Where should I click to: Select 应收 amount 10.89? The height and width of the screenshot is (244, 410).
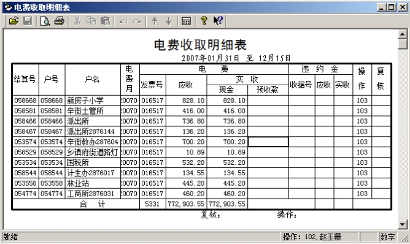pyautogui.click(x=186, y=152)
